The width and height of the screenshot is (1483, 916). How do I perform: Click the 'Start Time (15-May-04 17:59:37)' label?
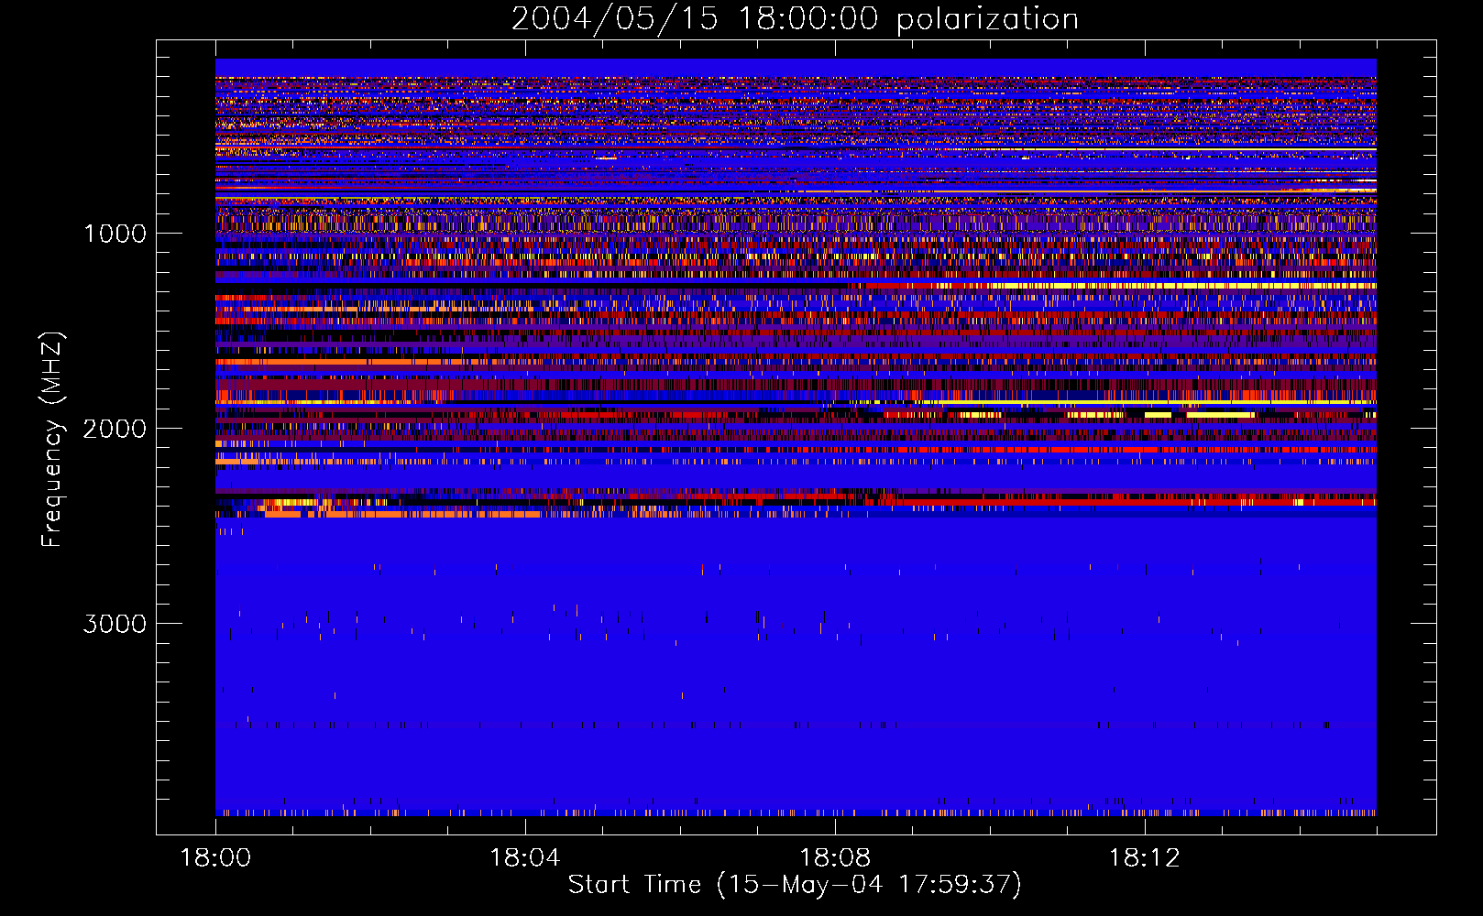click(x=795, y=885)
